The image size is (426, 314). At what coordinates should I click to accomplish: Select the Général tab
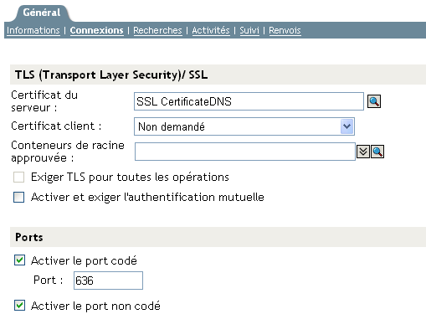point(42,13)
